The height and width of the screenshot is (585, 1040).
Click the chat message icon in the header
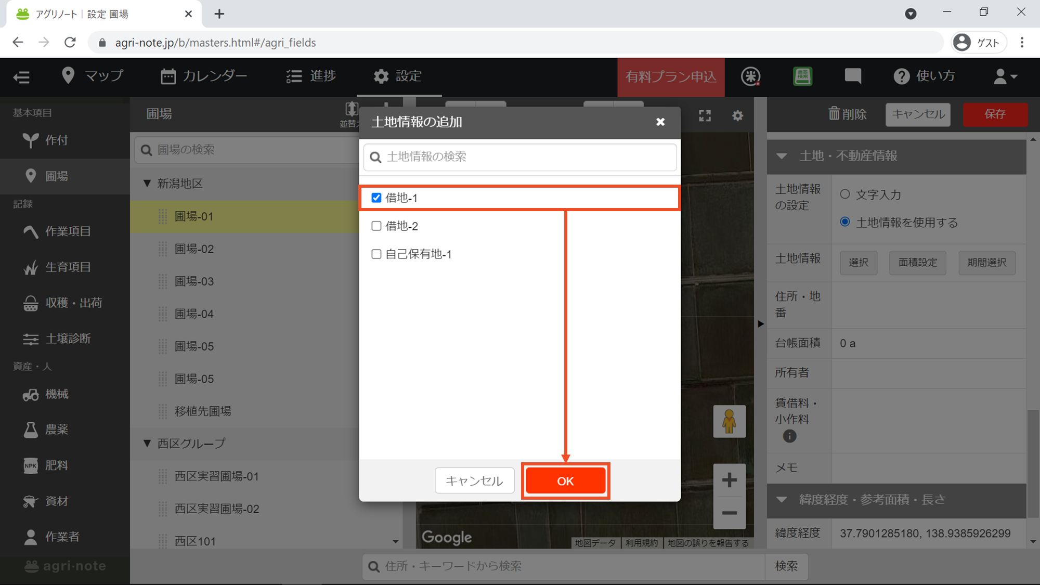pos(852,76)
